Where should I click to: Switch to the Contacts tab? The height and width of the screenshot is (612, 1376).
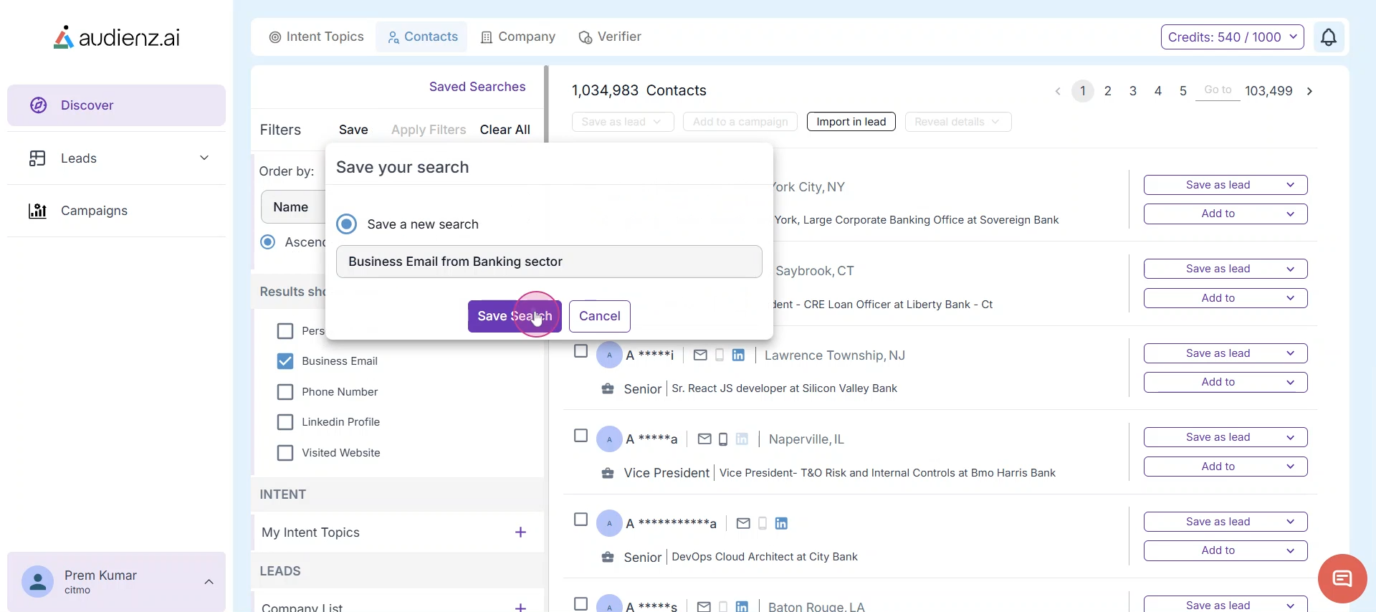click(x=422, y=37)
